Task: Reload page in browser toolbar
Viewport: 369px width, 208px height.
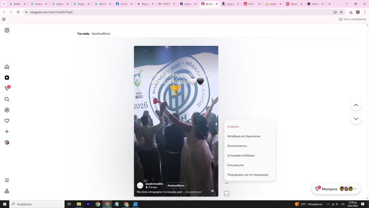Action: [x=18, y=12]
